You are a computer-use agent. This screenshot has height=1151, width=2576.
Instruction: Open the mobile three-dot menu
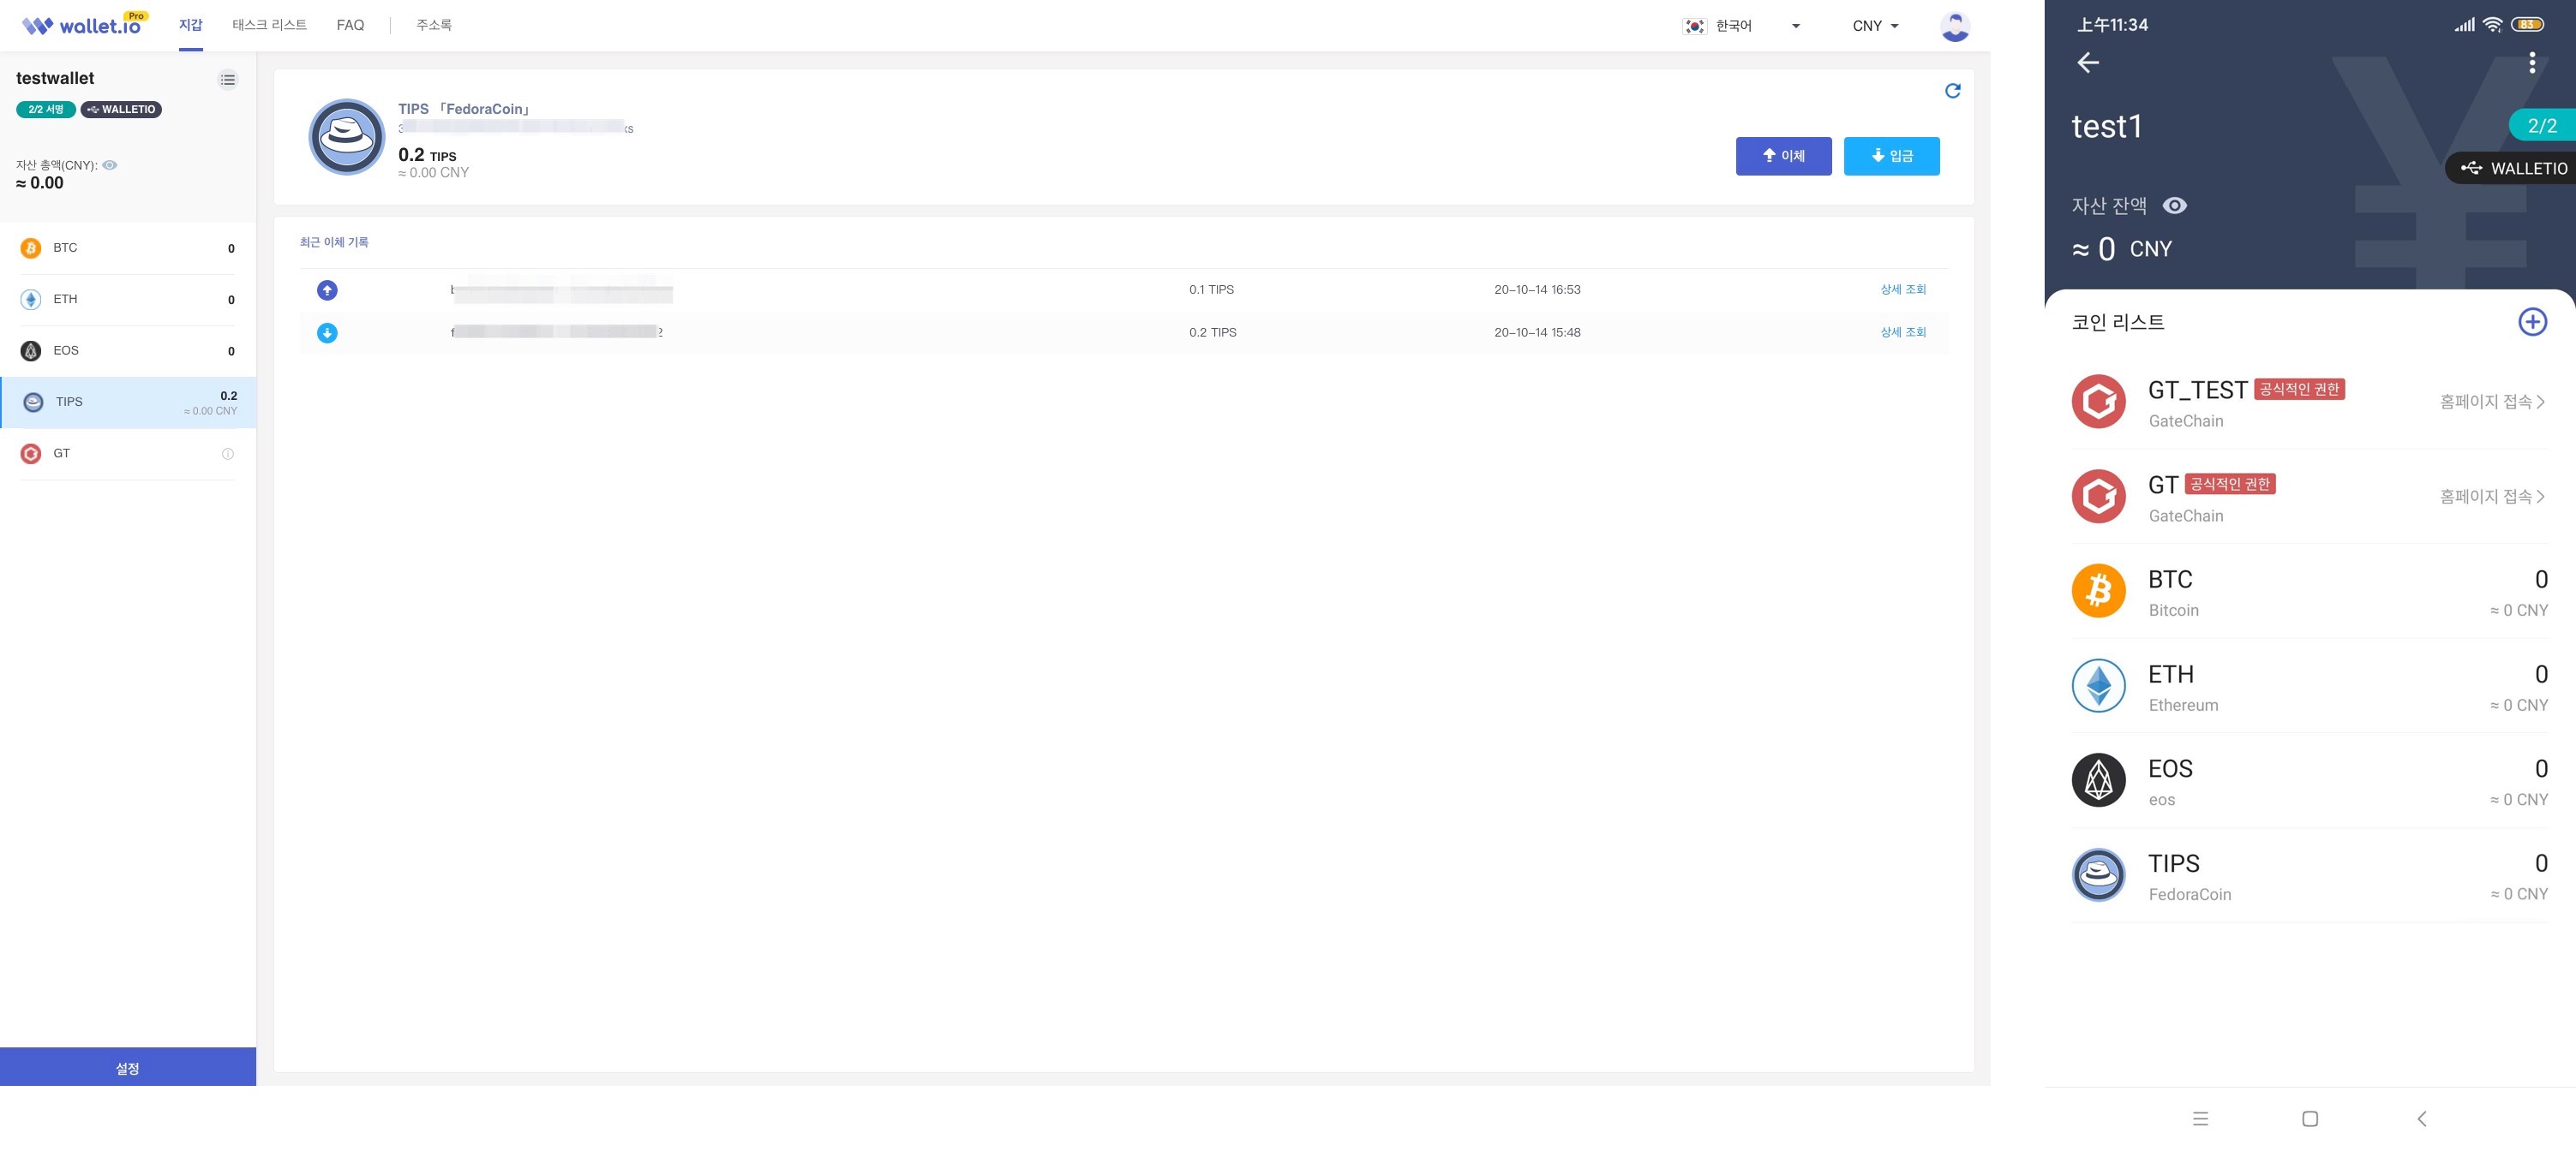pyautogui.click(x=2531, y=63)
